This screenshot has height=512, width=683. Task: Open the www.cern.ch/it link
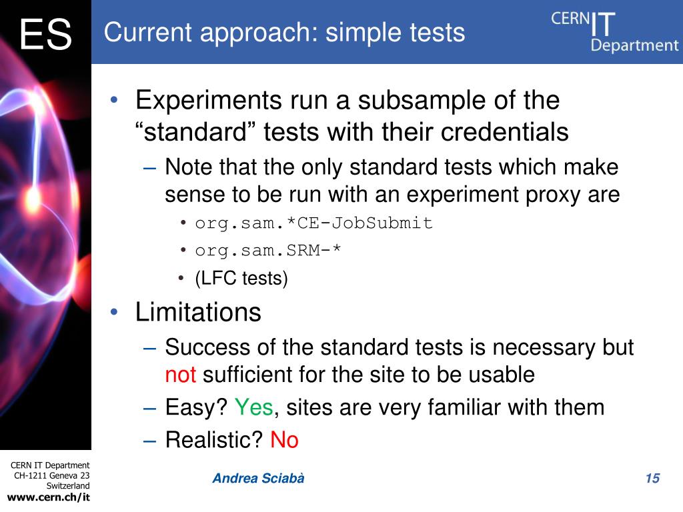[x=48, y=497]
